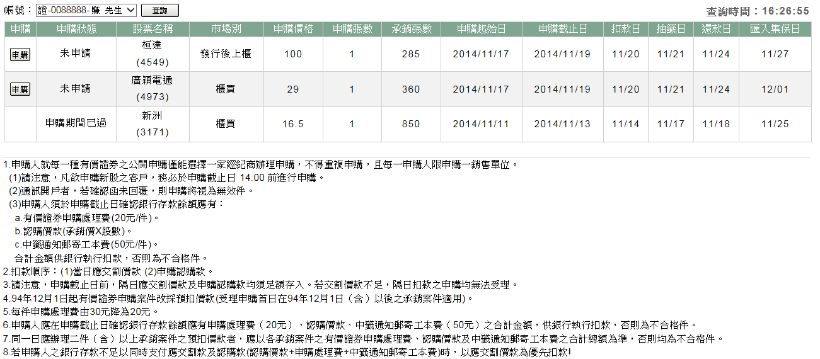Click the 股票名稱 column header

[153, 30]
